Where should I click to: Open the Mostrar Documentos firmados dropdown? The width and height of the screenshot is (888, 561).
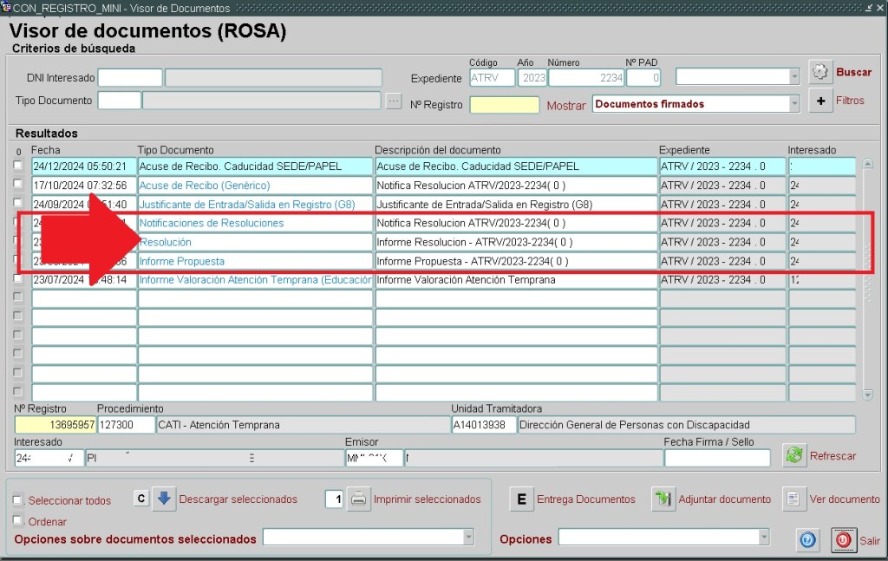click(793, 104)
